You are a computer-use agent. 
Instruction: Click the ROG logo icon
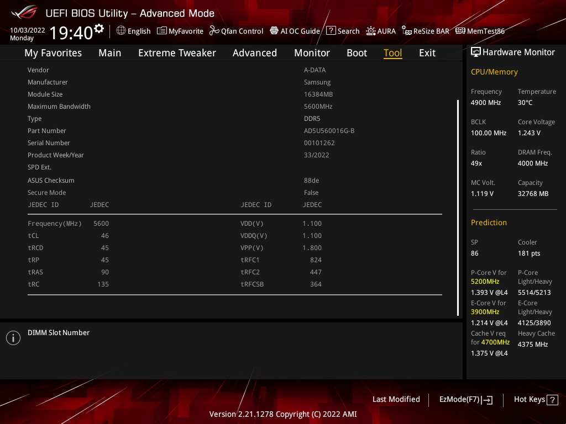point(24,12)
